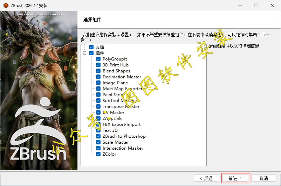Uncheck Decimation Master checkbox
This screenshot has width=281, height=186.
98,77
